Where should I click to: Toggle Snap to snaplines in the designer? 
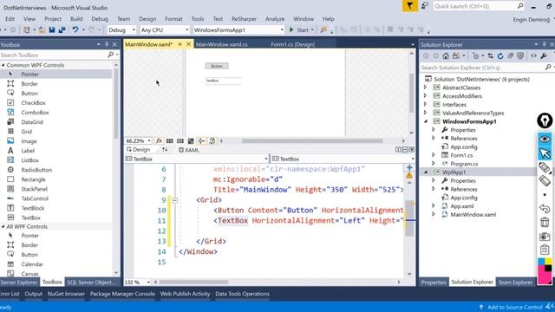201,140
